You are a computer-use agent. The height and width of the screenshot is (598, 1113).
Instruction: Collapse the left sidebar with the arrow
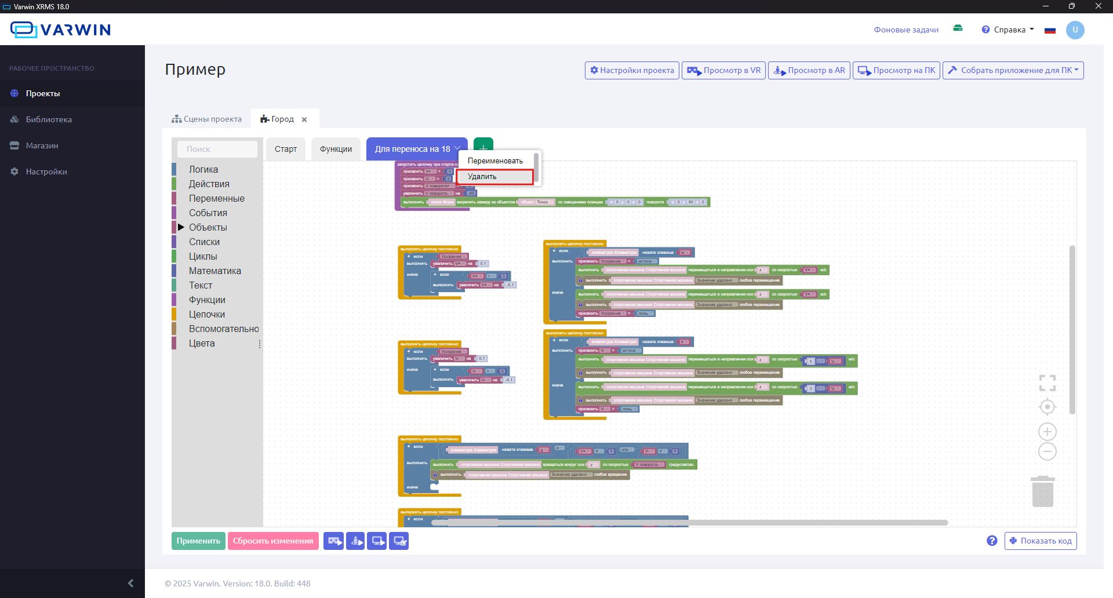coord(130,583)
